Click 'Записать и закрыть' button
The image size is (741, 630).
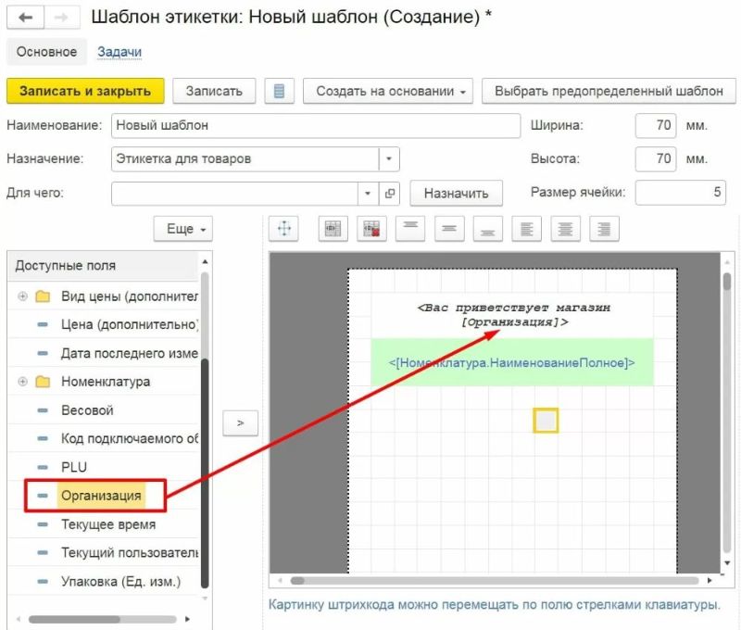coord(85,91)
